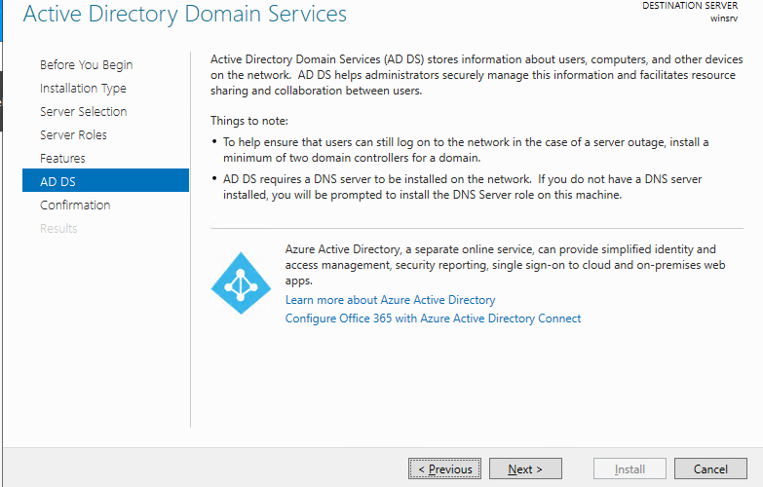Jump to the Server Roles page
The image size is (763, 487).
pyautogui.click(x=73, y=135)
